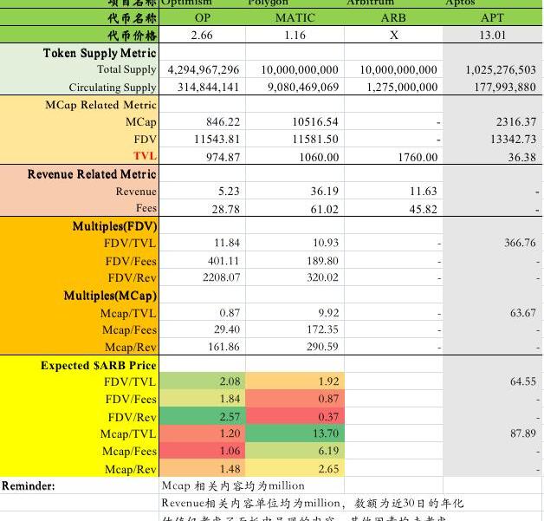This screenshot has width=544, height=521.
Task: Select the ARB token name cell
Action: tap(393, 17)
